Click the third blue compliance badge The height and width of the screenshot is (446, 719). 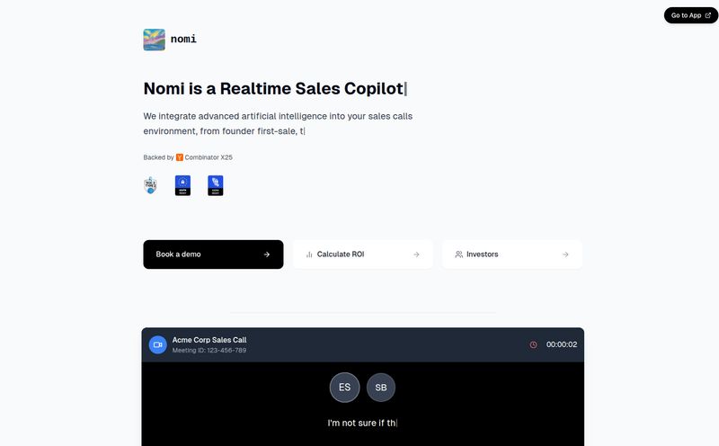point(216,185)
